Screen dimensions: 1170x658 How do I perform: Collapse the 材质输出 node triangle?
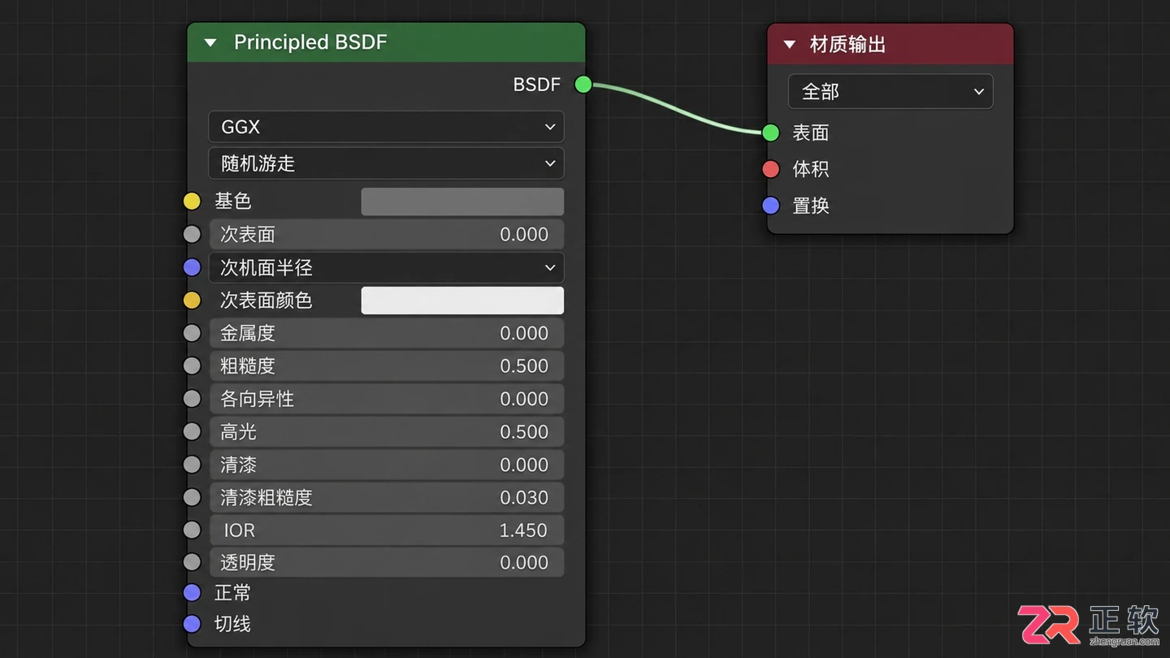(789, 45)
